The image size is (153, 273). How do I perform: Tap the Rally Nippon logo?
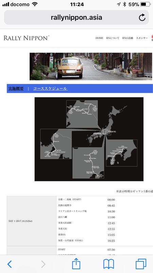click(x=27, y=38)
